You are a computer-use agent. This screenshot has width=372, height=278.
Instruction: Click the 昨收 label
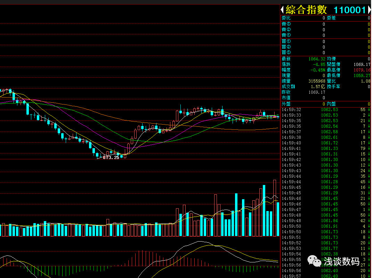(286, 92)
